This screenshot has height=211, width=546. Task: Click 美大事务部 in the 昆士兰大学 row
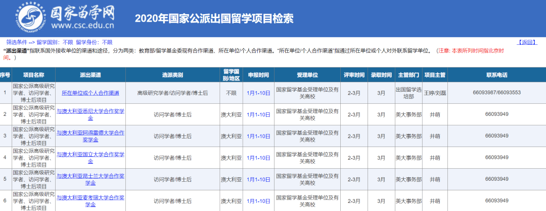coord(408,179)
